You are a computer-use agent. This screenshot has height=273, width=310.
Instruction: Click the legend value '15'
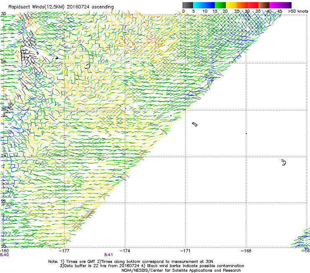coord(215,11)
